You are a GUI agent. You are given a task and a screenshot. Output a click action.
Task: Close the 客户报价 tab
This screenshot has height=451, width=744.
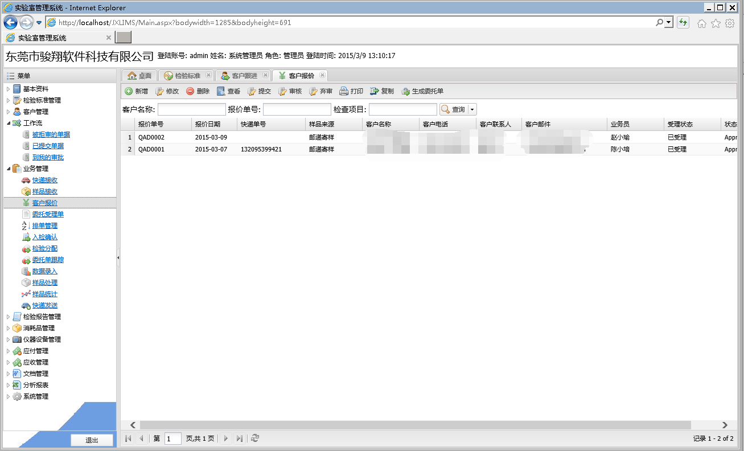(322, 75)
